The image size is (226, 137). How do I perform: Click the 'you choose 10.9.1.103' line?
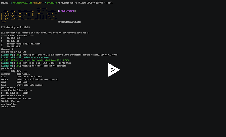(13, 52)
